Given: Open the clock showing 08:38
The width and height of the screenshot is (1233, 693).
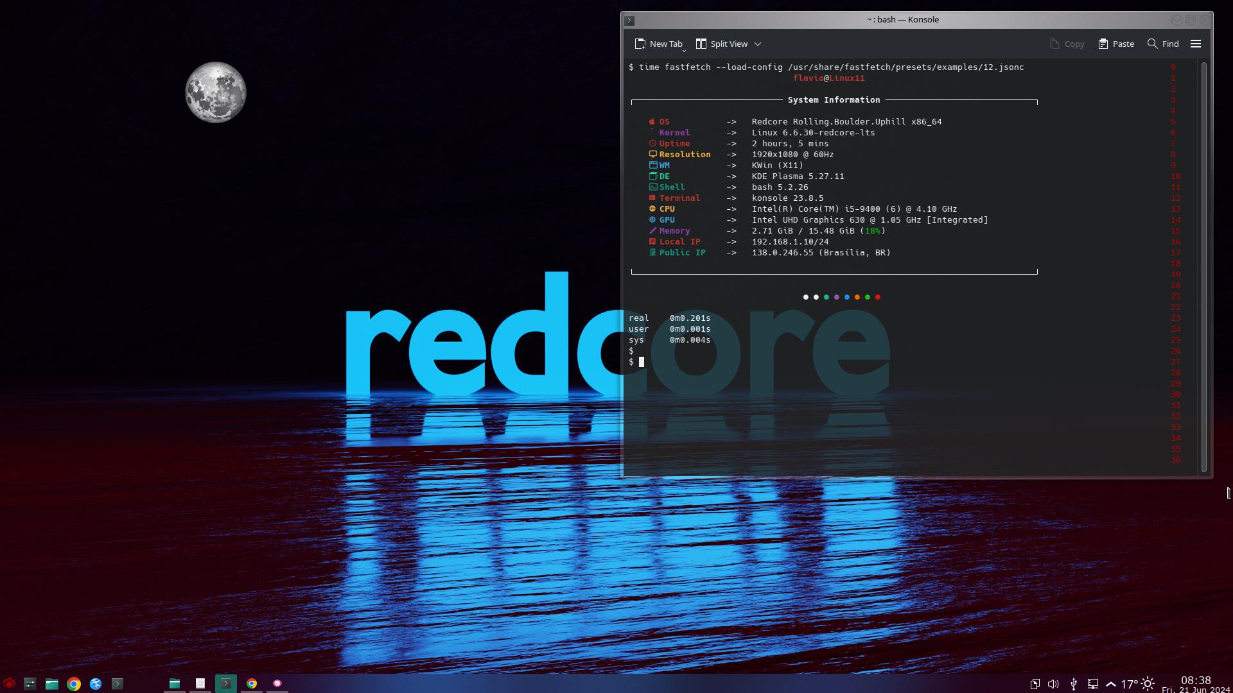Looking at the screenshot, I should coord(1196,684).
